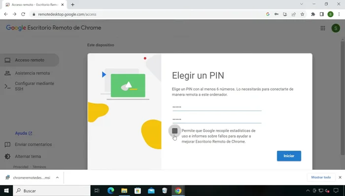Launch Microsoft Edge from taskbar

[111, 191]
